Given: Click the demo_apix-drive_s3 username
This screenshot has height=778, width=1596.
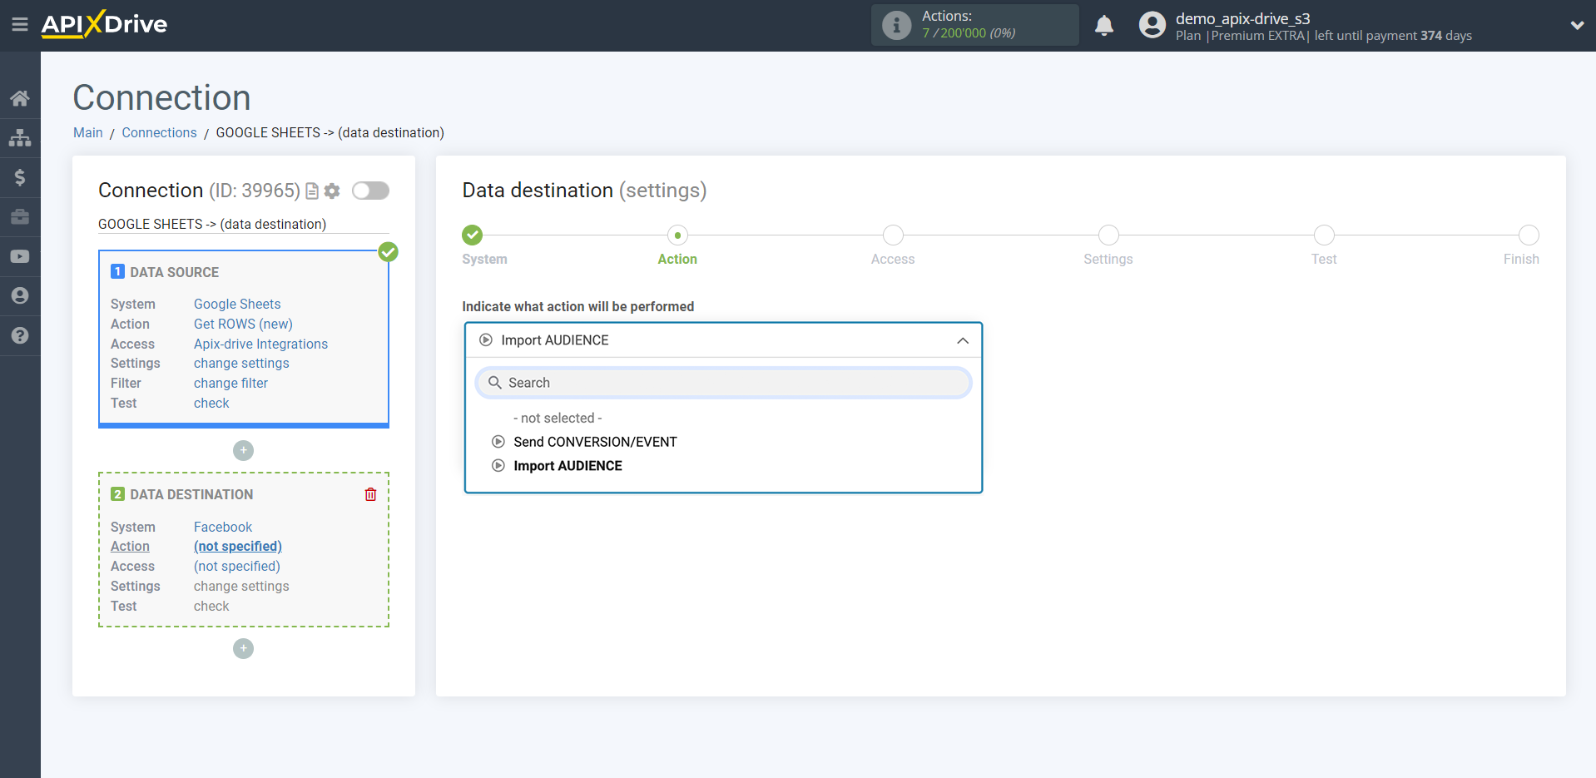Looking at the screenshot, I should [x=1242, y=18].
